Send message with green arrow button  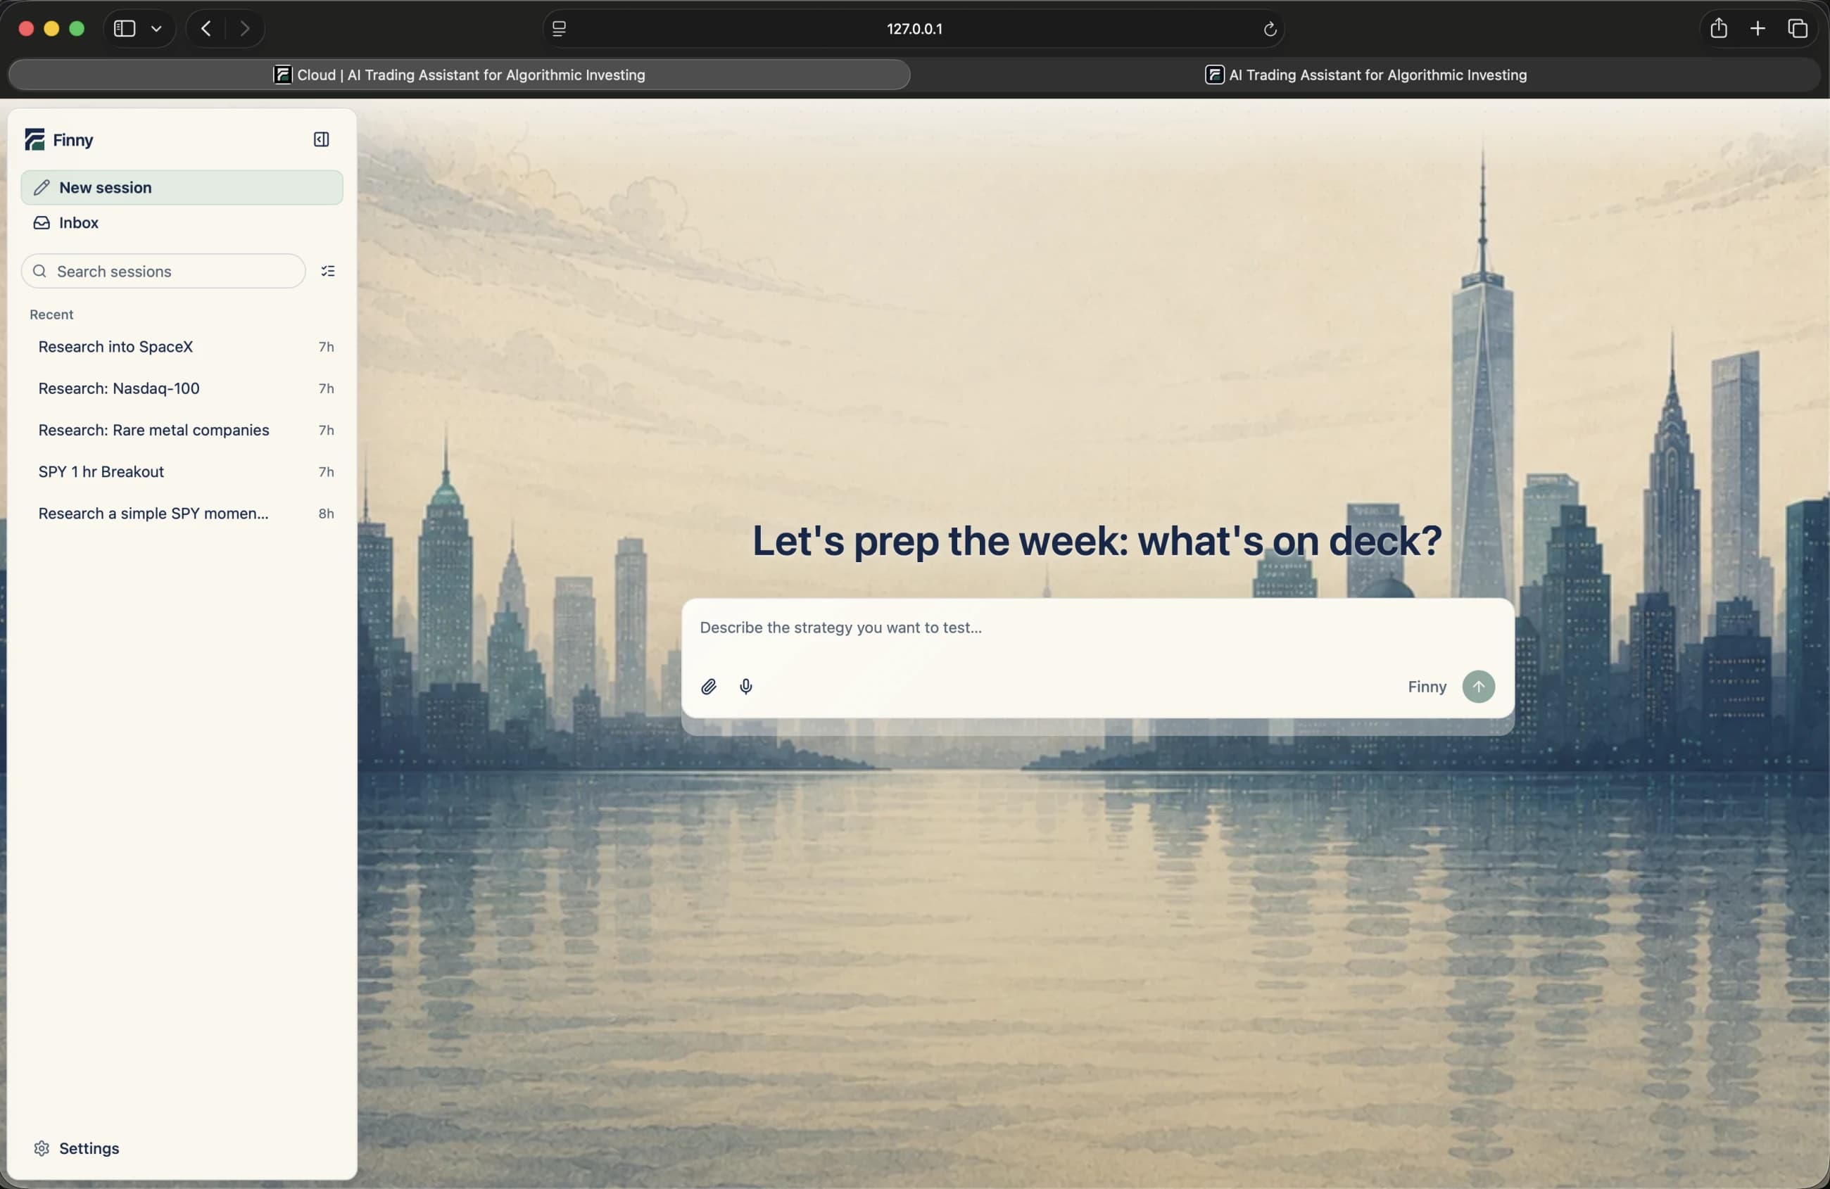[1478, 687]
